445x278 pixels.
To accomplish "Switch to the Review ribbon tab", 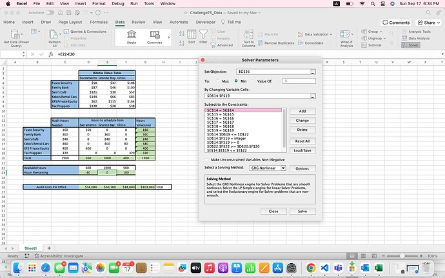I will [x=139, y=22].
